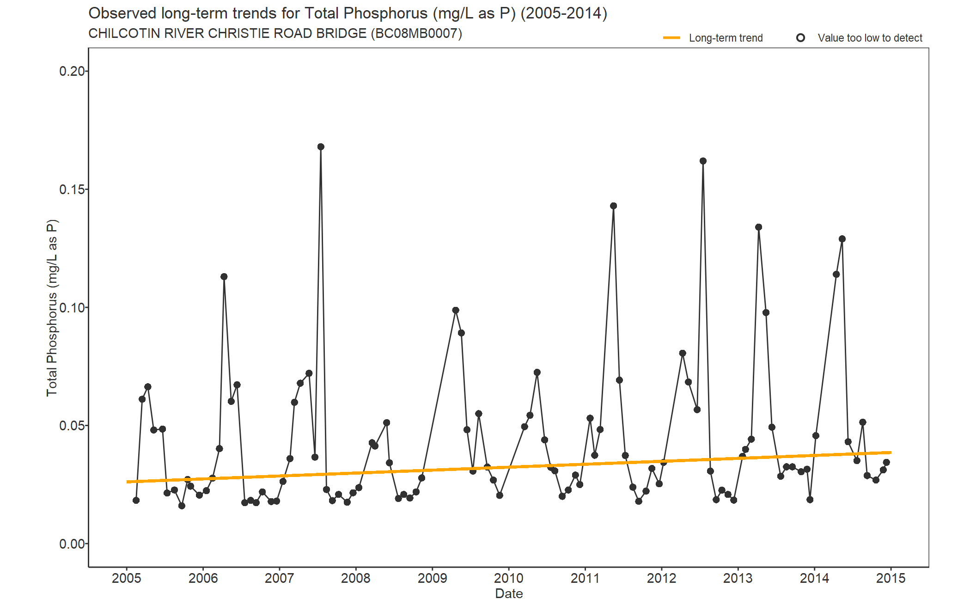This screenshot has height=605, width=976.
Task: Click the vertical Total Phosphorus axis title
Action: (x=52, y=308)
